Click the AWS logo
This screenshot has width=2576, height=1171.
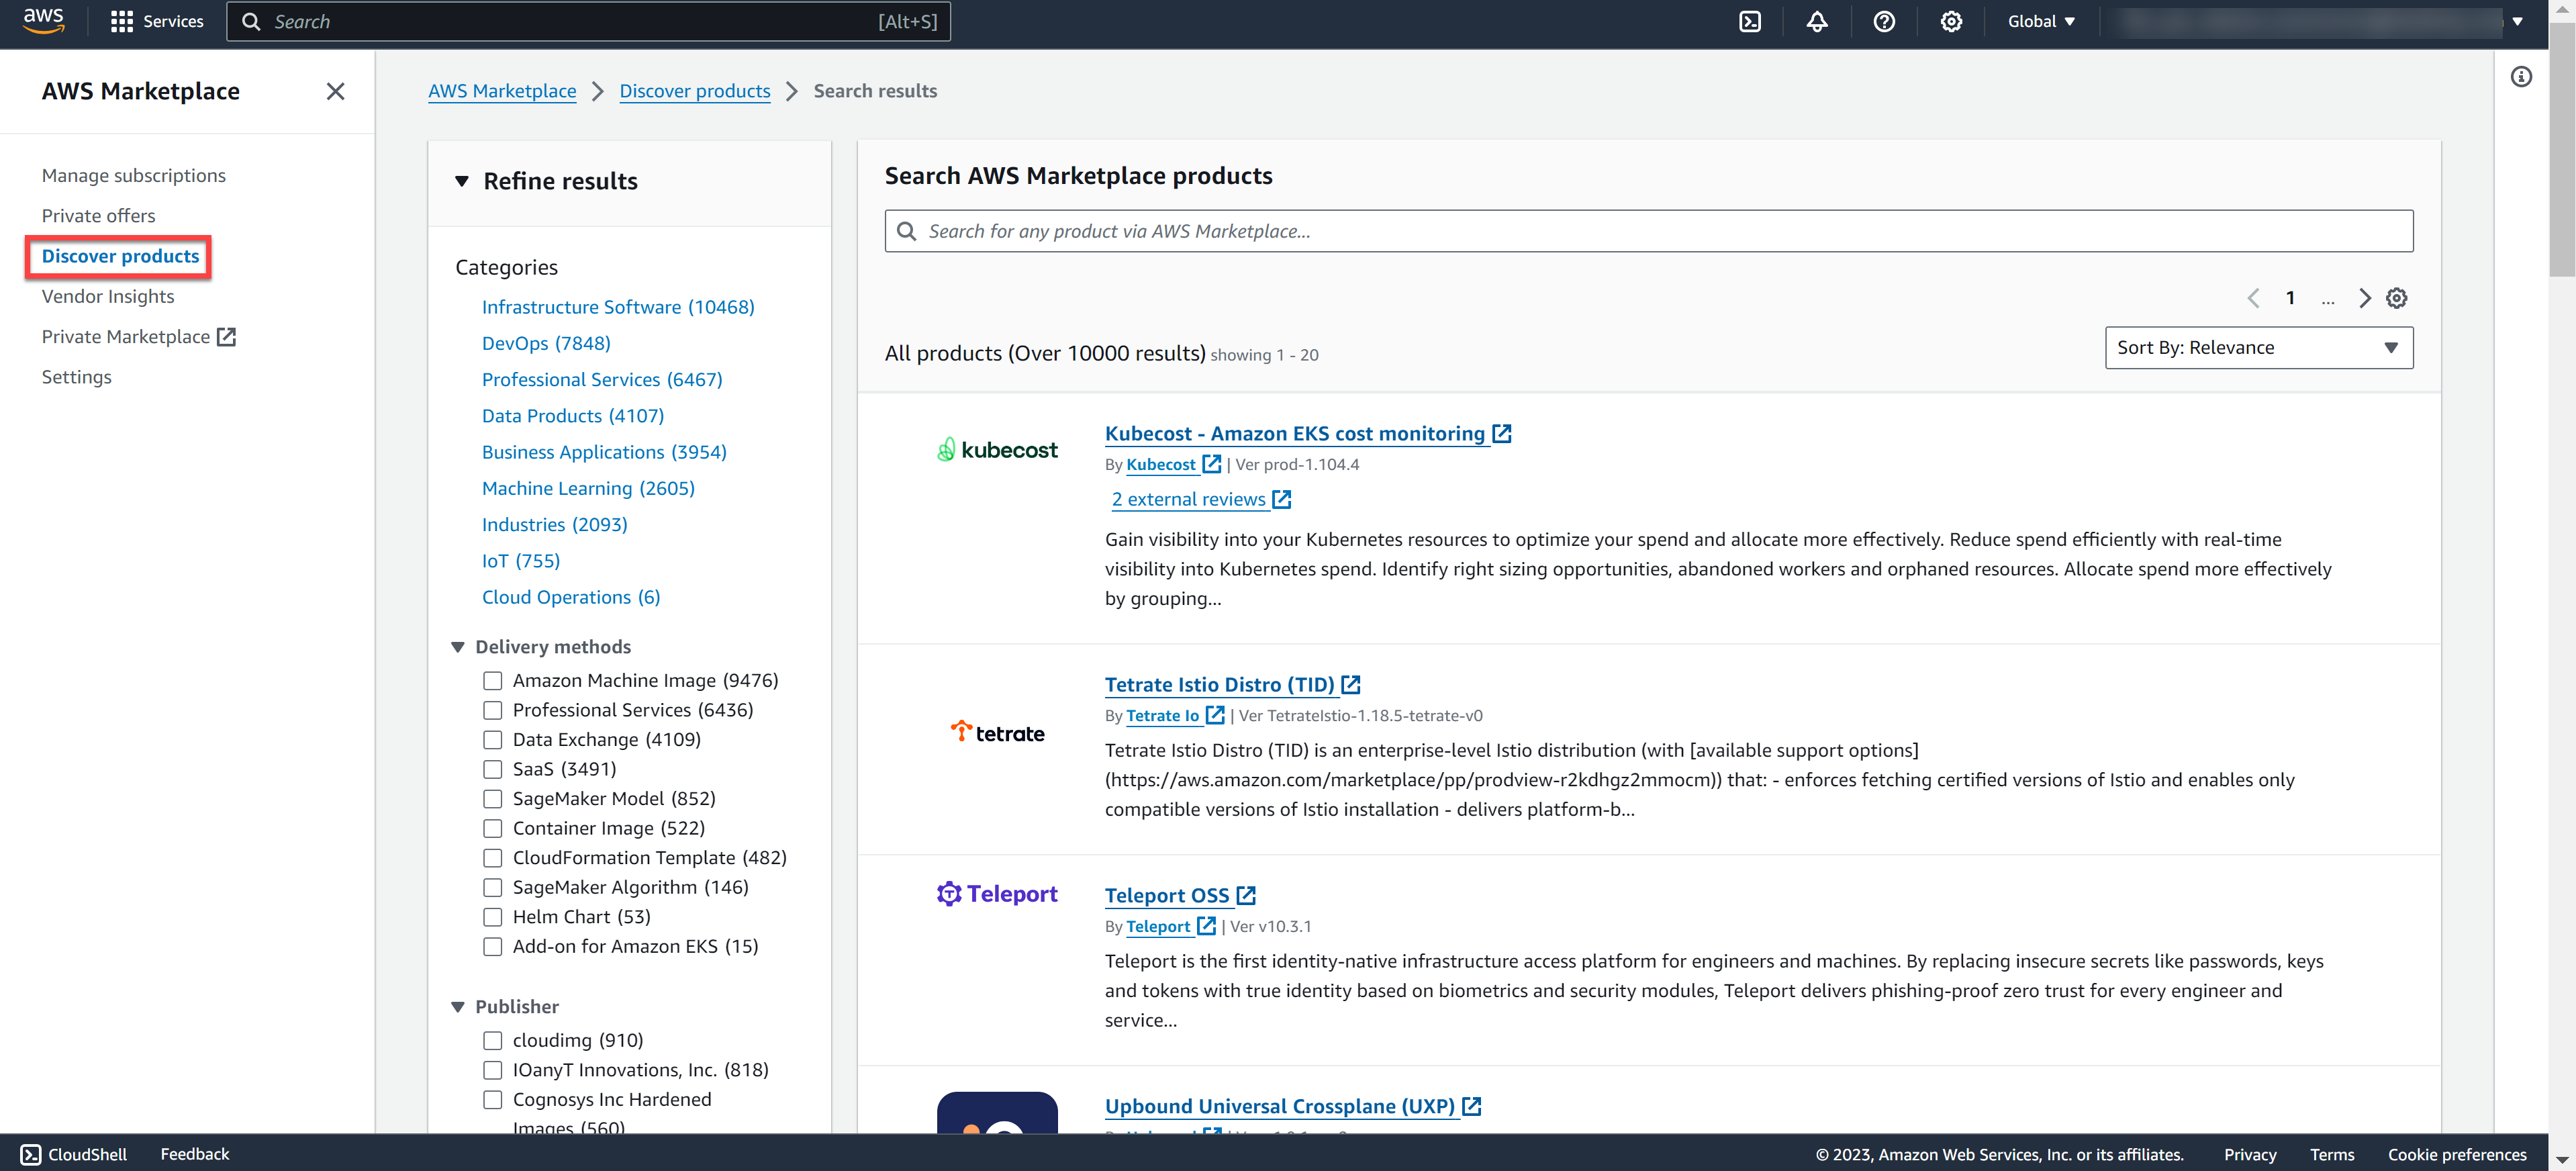coord(42,21)
